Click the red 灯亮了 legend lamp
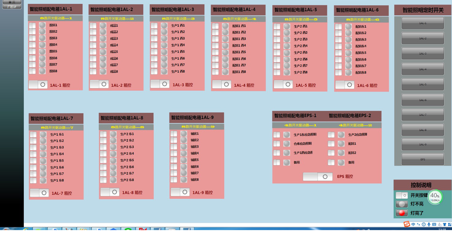This screenshot has width=452, height=231. point(402,213)
